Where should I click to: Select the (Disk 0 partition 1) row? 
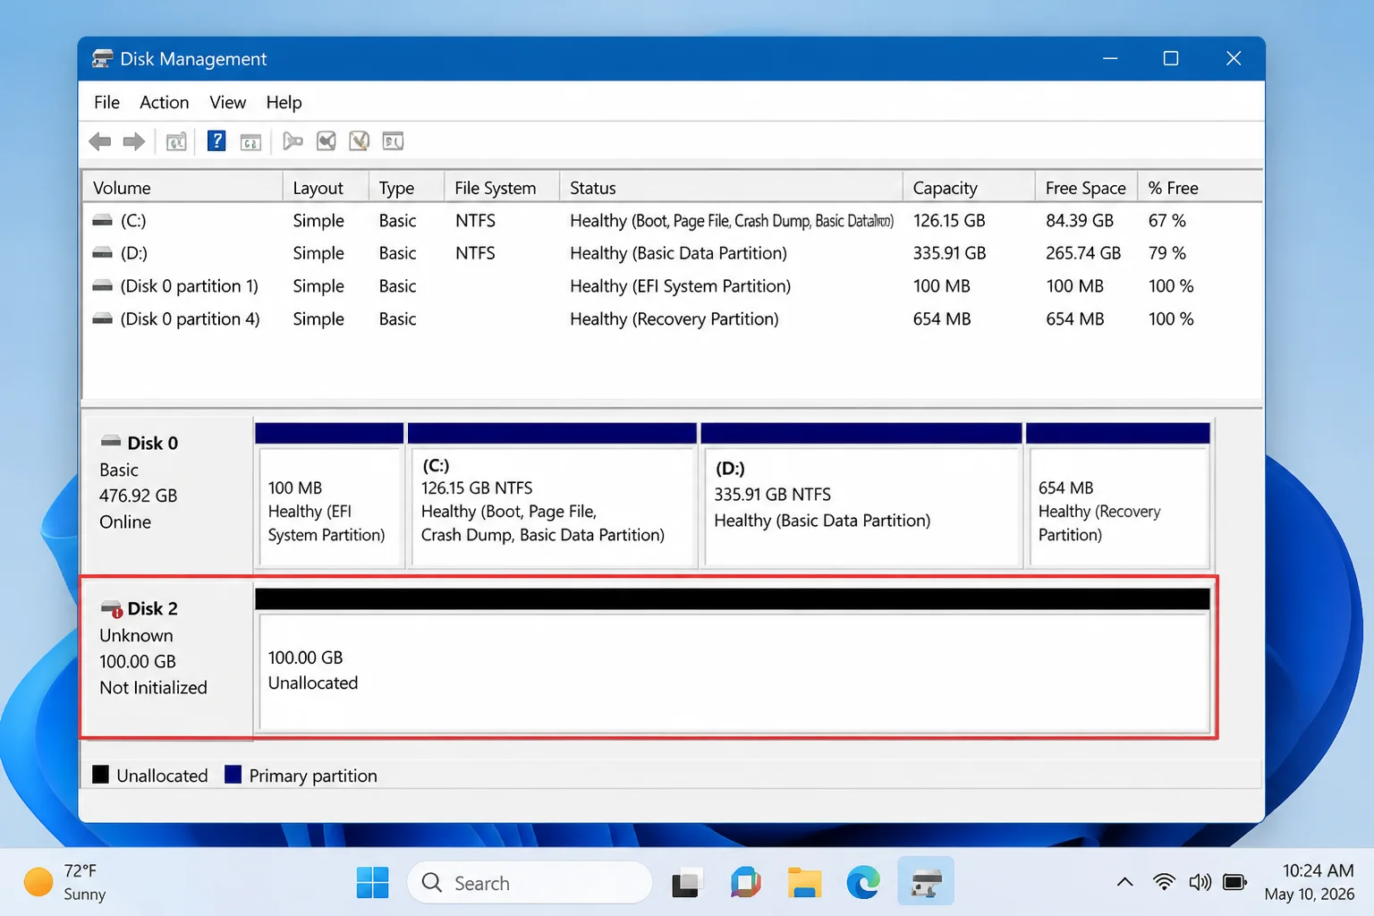click(672, 286)
